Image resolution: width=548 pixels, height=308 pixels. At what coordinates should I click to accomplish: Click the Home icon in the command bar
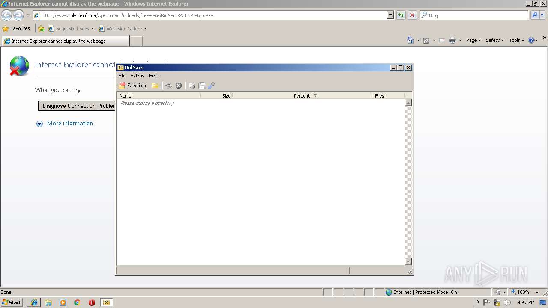[x=411, y=40]
